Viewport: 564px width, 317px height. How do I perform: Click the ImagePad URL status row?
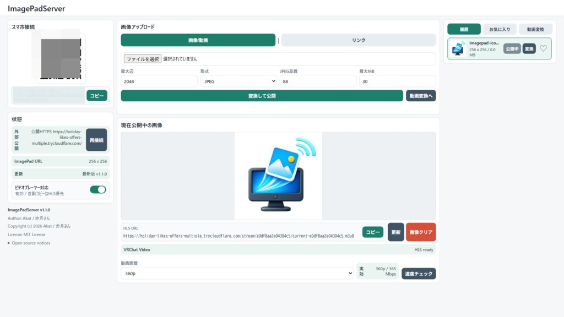pyautogui.click(x=61, y=161)
